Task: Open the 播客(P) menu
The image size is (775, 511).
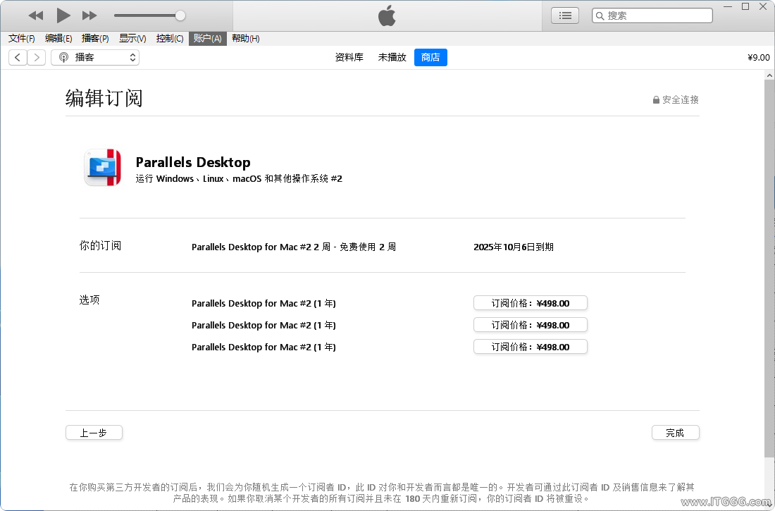Action: point(95,39)
